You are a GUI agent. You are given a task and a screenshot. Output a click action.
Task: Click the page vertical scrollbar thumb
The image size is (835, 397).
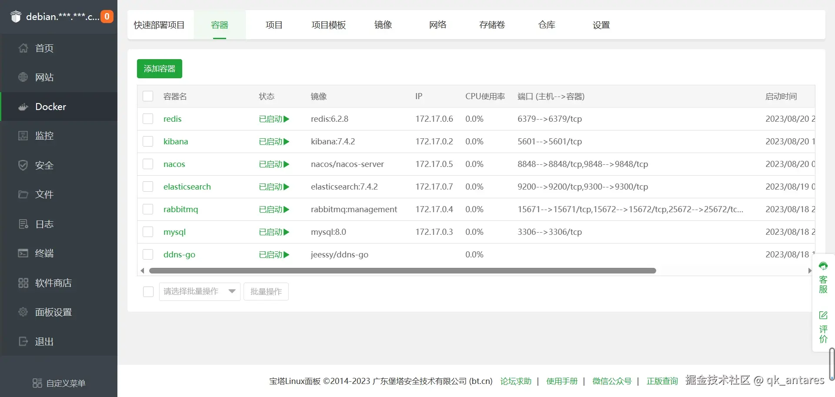[x=832, y=364]
